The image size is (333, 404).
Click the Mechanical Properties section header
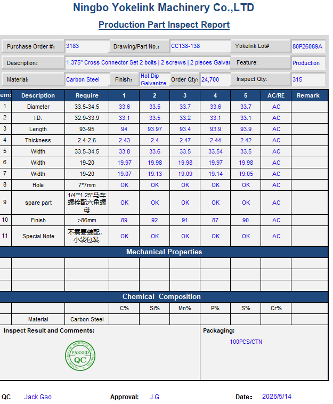(x=164, y=252)
